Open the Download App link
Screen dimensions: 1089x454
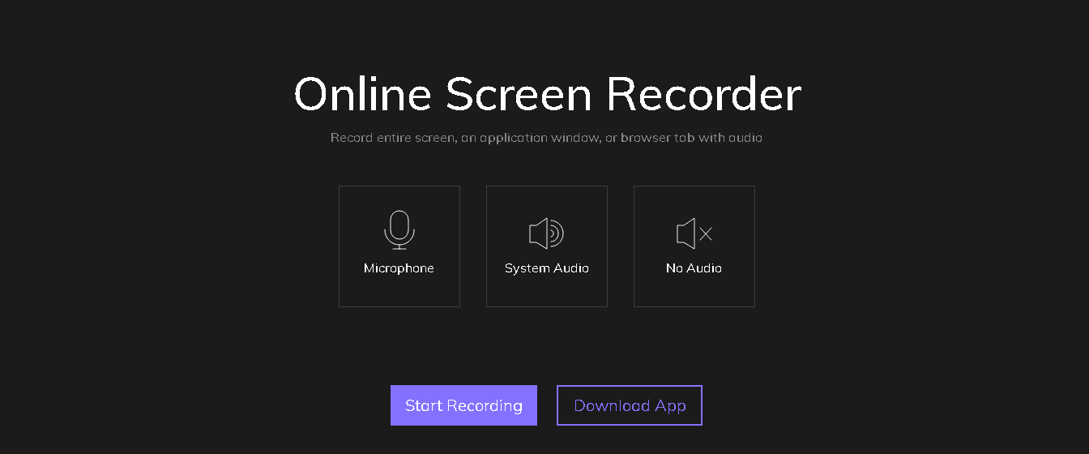(x=629, y=405)
